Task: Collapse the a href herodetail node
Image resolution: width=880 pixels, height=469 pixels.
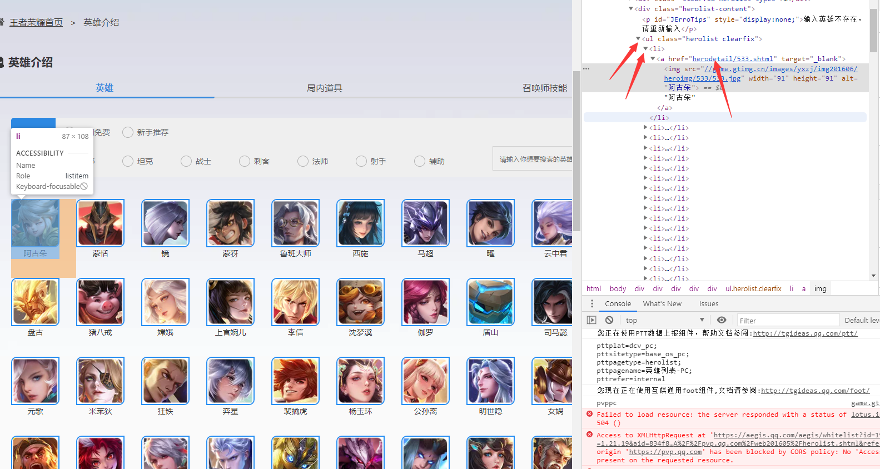Action: point(653,59)
